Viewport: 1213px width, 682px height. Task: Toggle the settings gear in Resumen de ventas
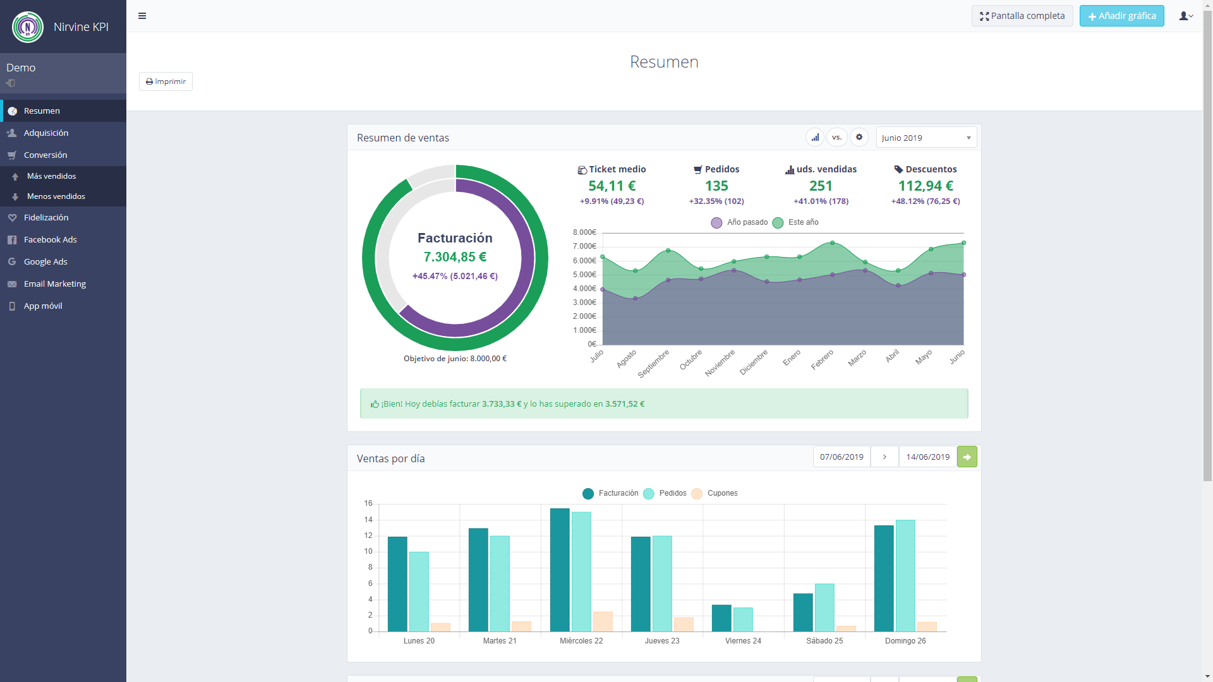point(860,138)
